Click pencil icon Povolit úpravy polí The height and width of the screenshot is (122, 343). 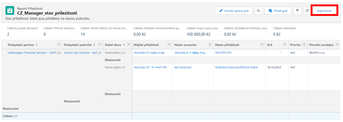[221, 11]
